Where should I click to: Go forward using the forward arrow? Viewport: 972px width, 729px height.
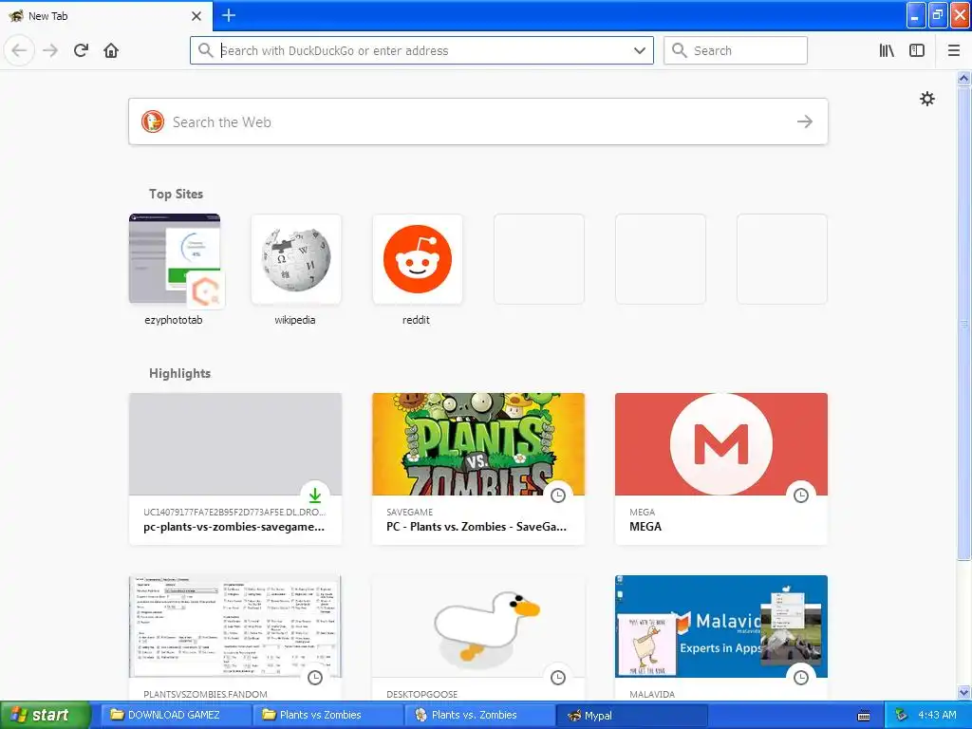pos(50,51)
